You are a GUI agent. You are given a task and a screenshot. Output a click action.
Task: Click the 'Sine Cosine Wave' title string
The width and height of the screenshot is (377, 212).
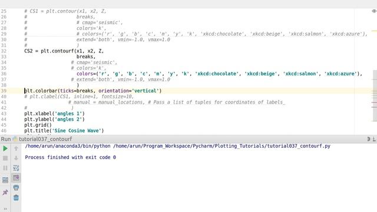(x=77, y=131)
